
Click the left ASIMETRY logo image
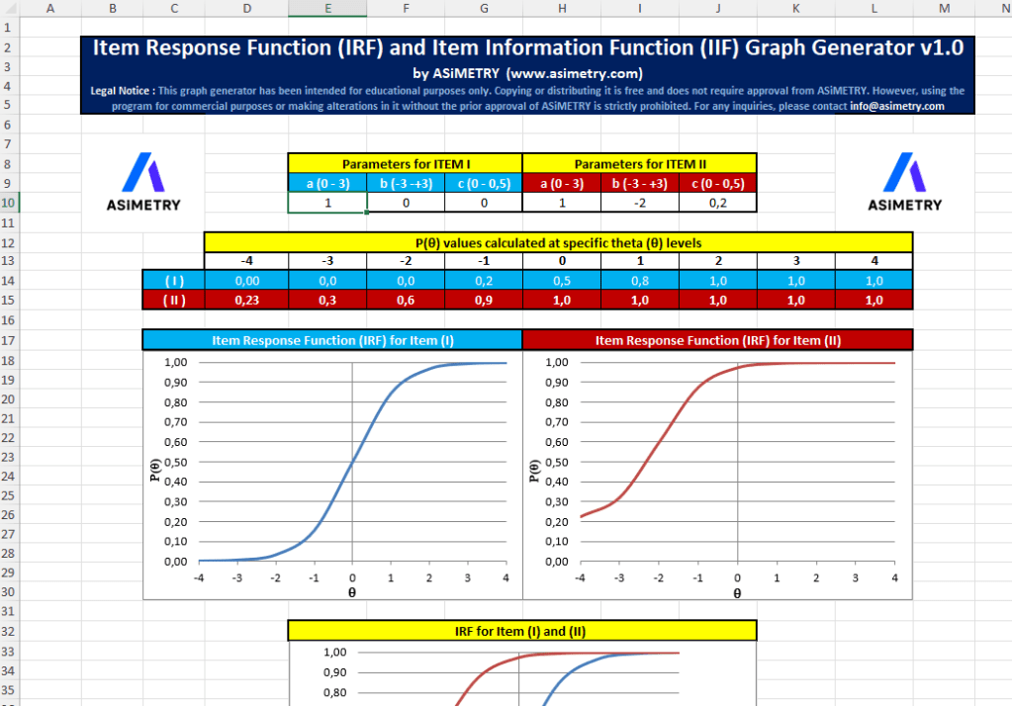143,182
